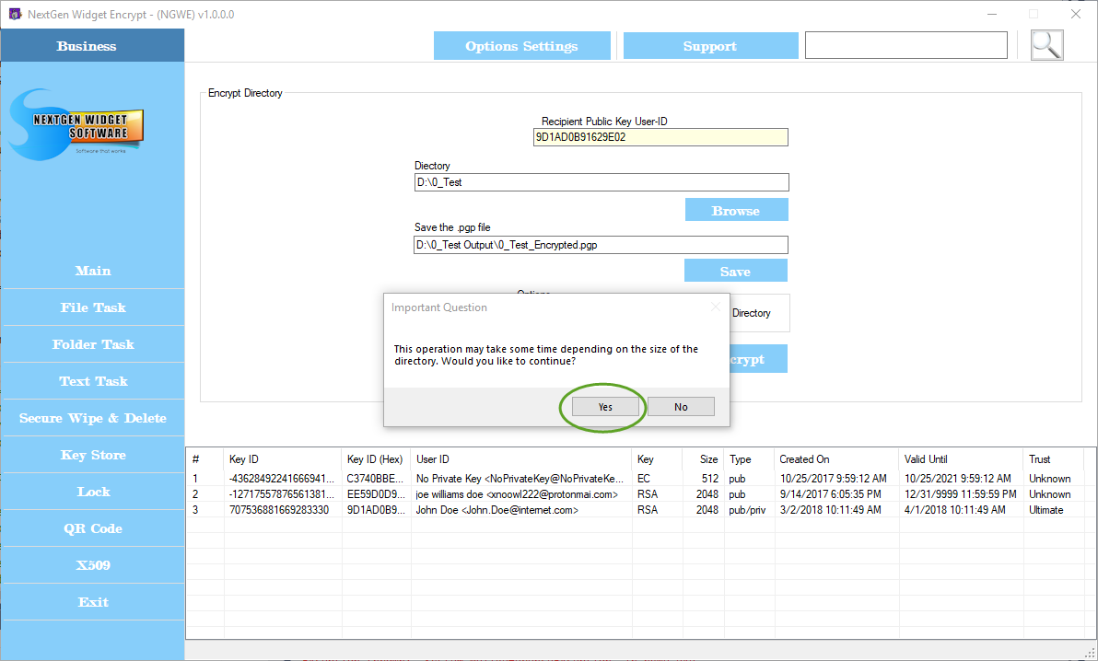Click the Key column header
Viewport: 1098px width, 661px height.
coord(658,459)
